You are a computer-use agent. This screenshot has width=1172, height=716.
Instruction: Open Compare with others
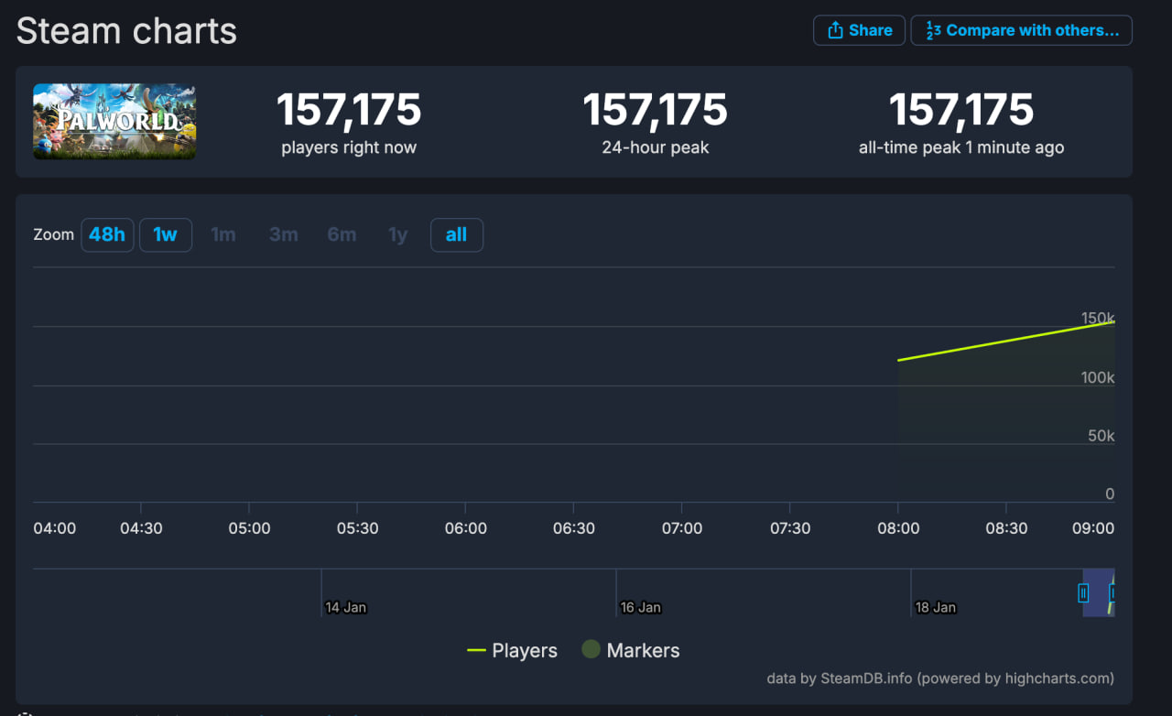coord(1021,30)
